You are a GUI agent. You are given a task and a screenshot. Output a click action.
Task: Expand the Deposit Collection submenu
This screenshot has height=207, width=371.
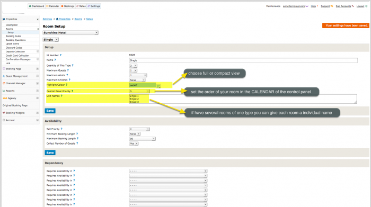38,51
